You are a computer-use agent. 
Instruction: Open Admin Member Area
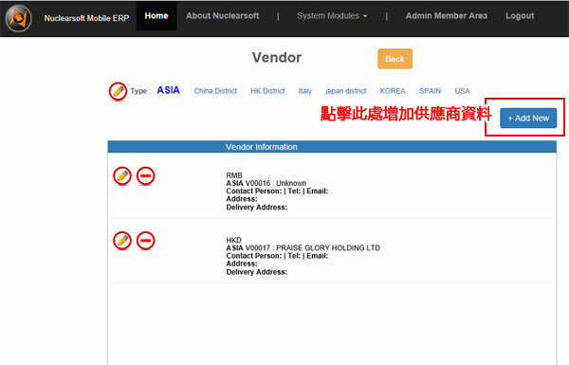click(447, 16)
